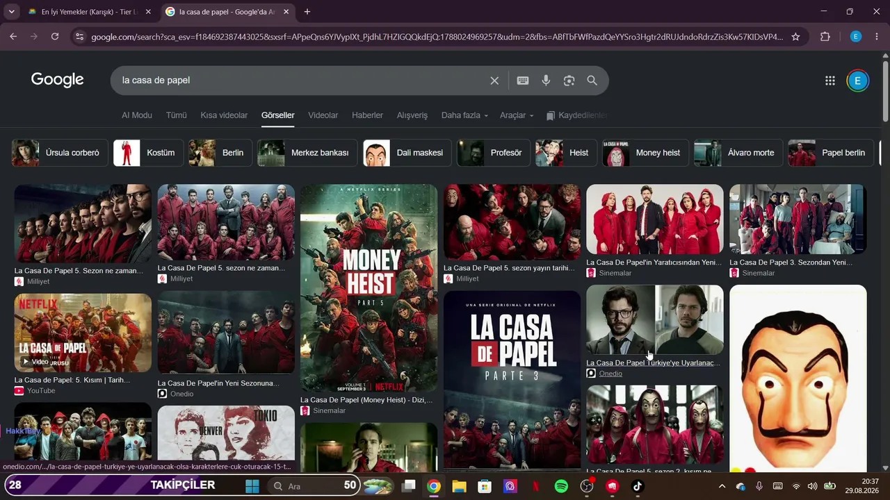
Task: Open the Netflix video thumbnail from YouTube
Action: [83, 333]
